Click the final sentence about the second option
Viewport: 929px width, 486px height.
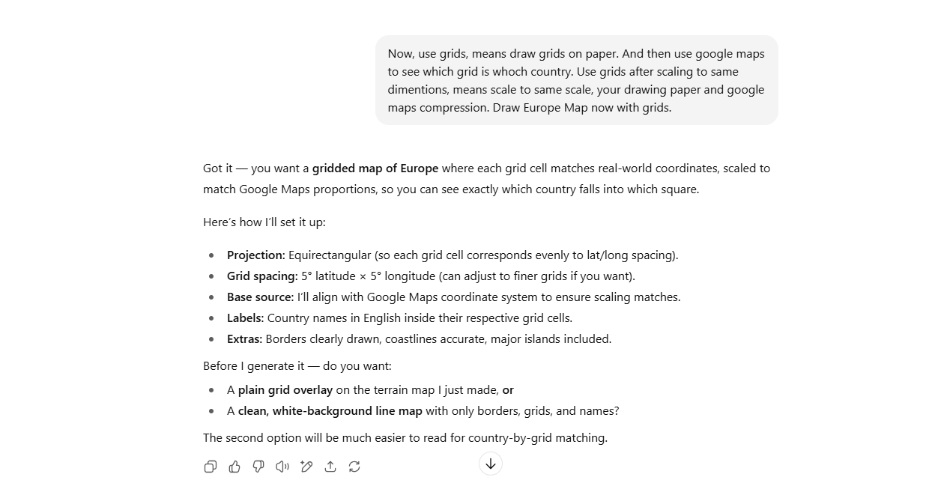(405, 438)
